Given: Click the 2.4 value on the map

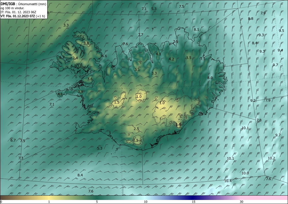Looking at the screenshot, I should point(75,58).
